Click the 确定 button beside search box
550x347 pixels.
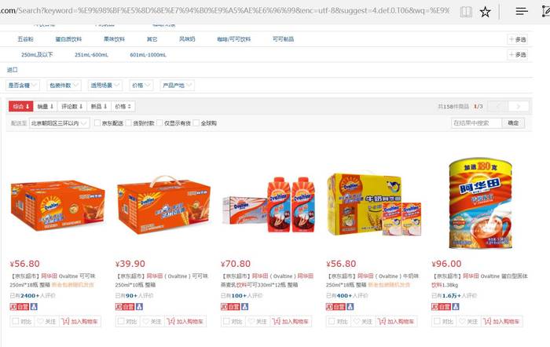(513, 123)
